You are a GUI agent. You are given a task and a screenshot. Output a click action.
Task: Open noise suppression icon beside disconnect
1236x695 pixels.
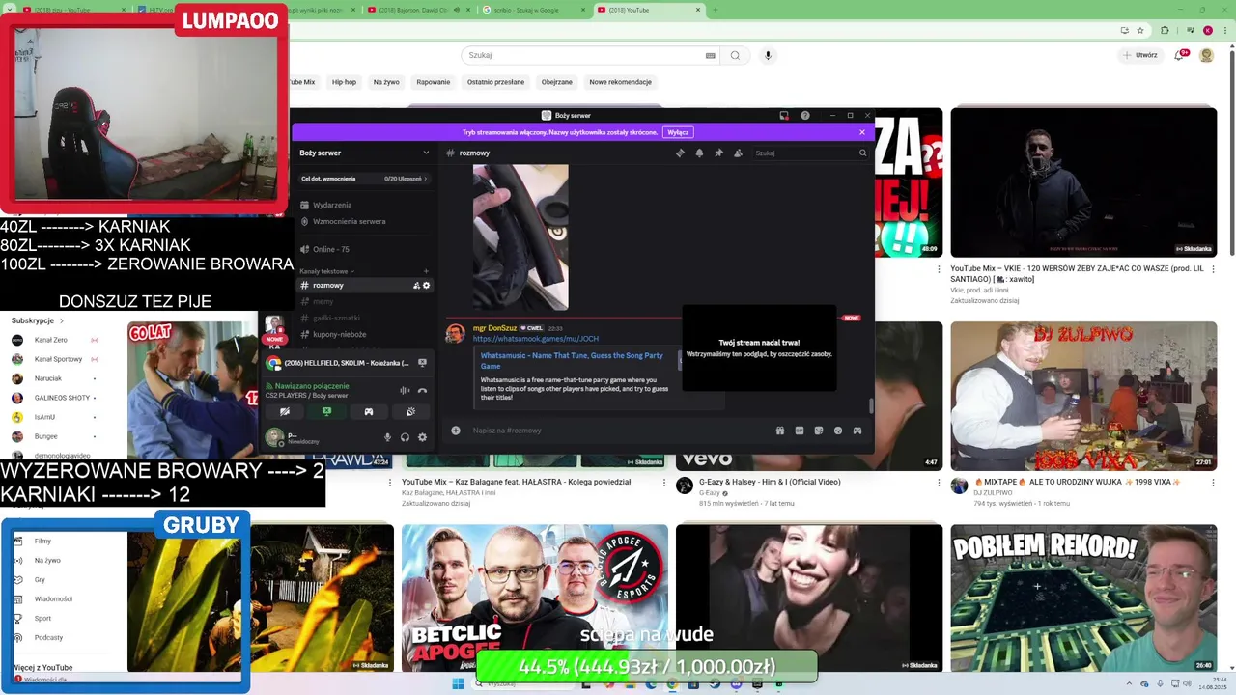click(x=405, y=390)
